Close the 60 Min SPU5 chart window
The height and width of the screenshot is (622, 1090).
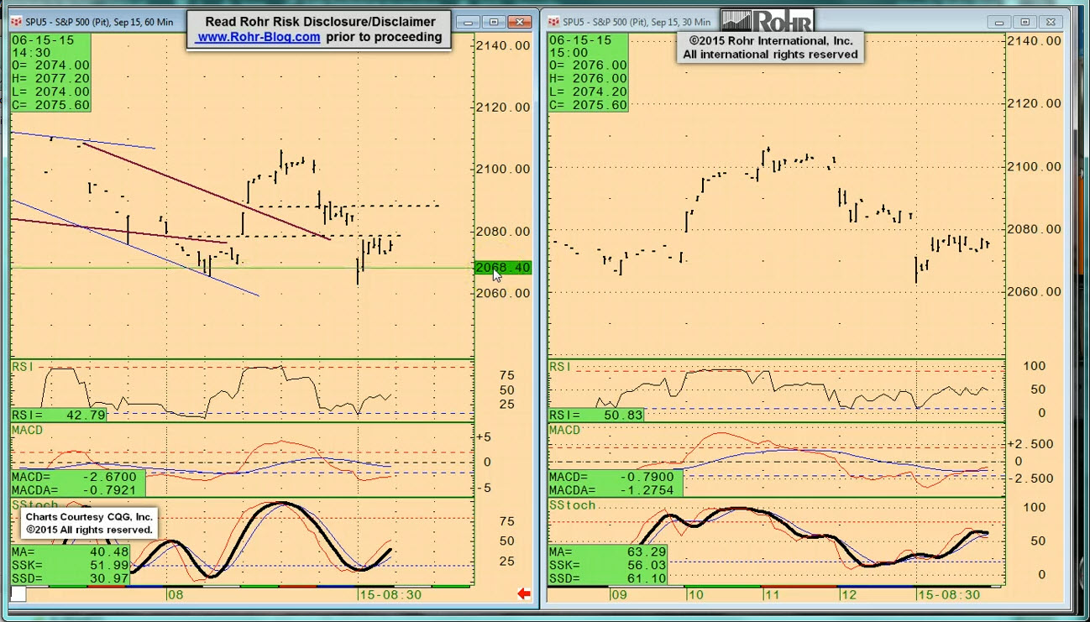tap(521, 22)
